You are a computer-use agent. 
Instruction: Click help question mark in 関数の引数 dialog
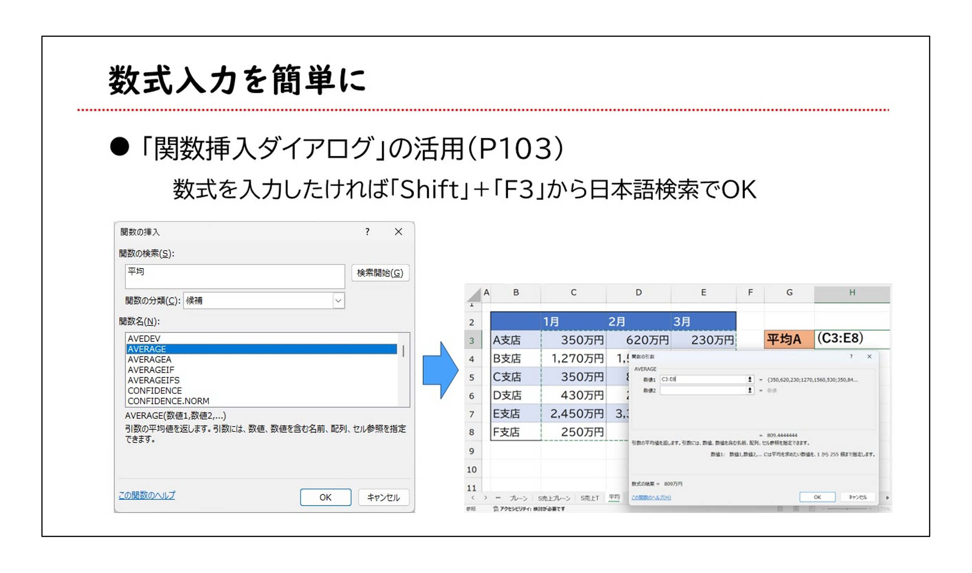tap(851, 356)
